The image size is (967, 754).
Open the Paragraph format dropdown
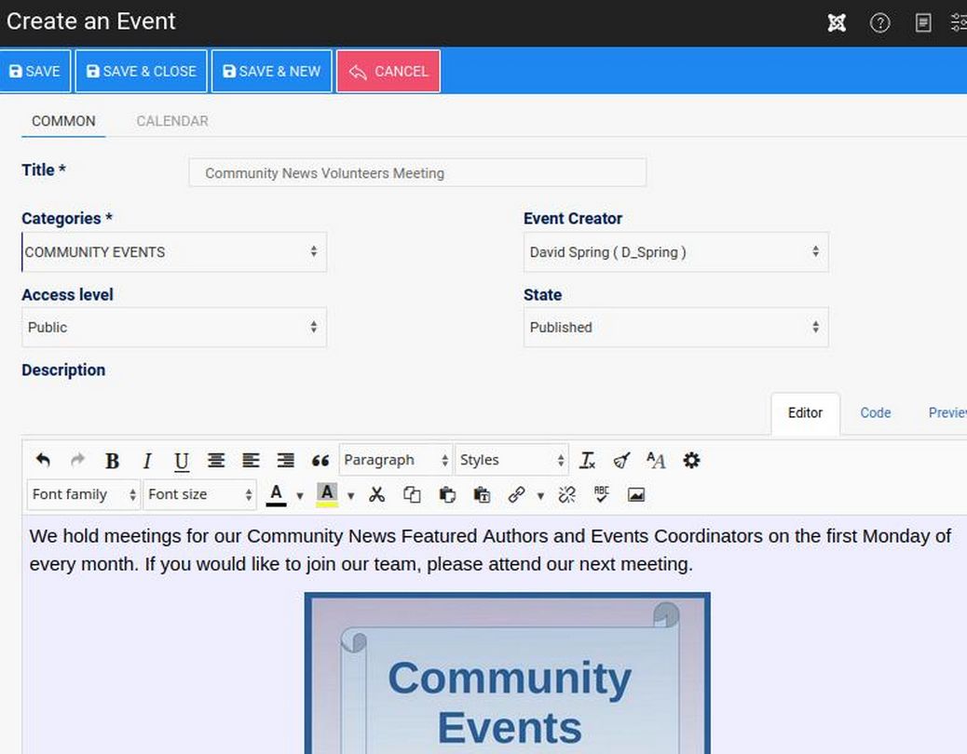click(x=395, y=460)
